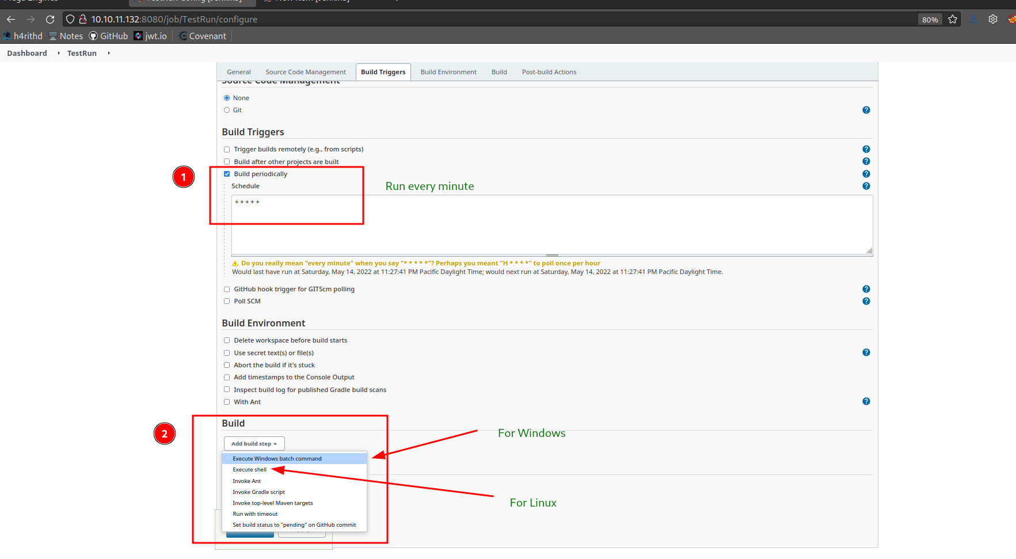Image resolution: width=1016 pixels, height=559 pixels.
Task: Open help for GitHub hook trigger
Action: click(866, 289)
